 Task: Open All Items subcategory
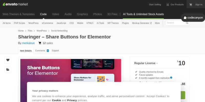7,23
